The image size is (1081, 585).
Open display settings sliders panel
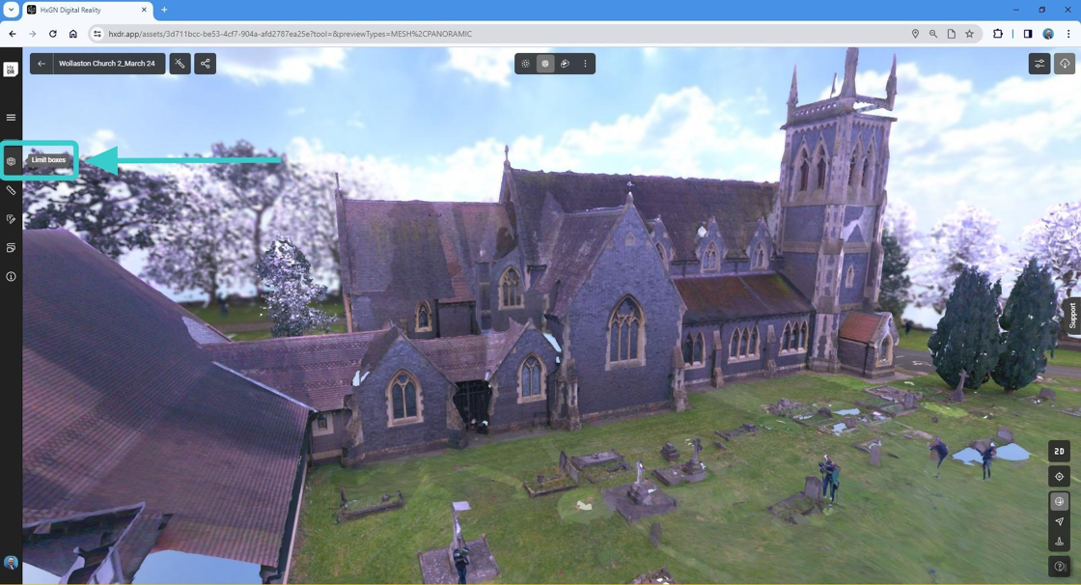click(x=1039, y=64)
